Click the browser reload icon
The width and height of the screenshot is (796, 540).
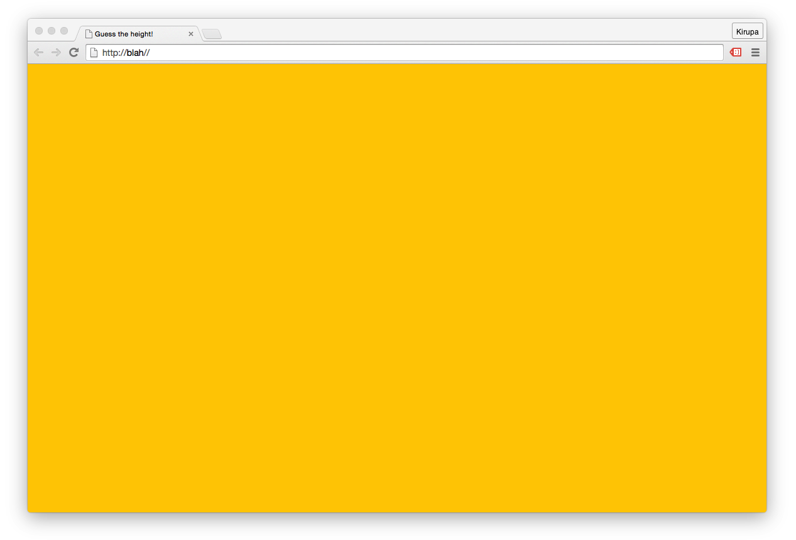tap(74, 52)
